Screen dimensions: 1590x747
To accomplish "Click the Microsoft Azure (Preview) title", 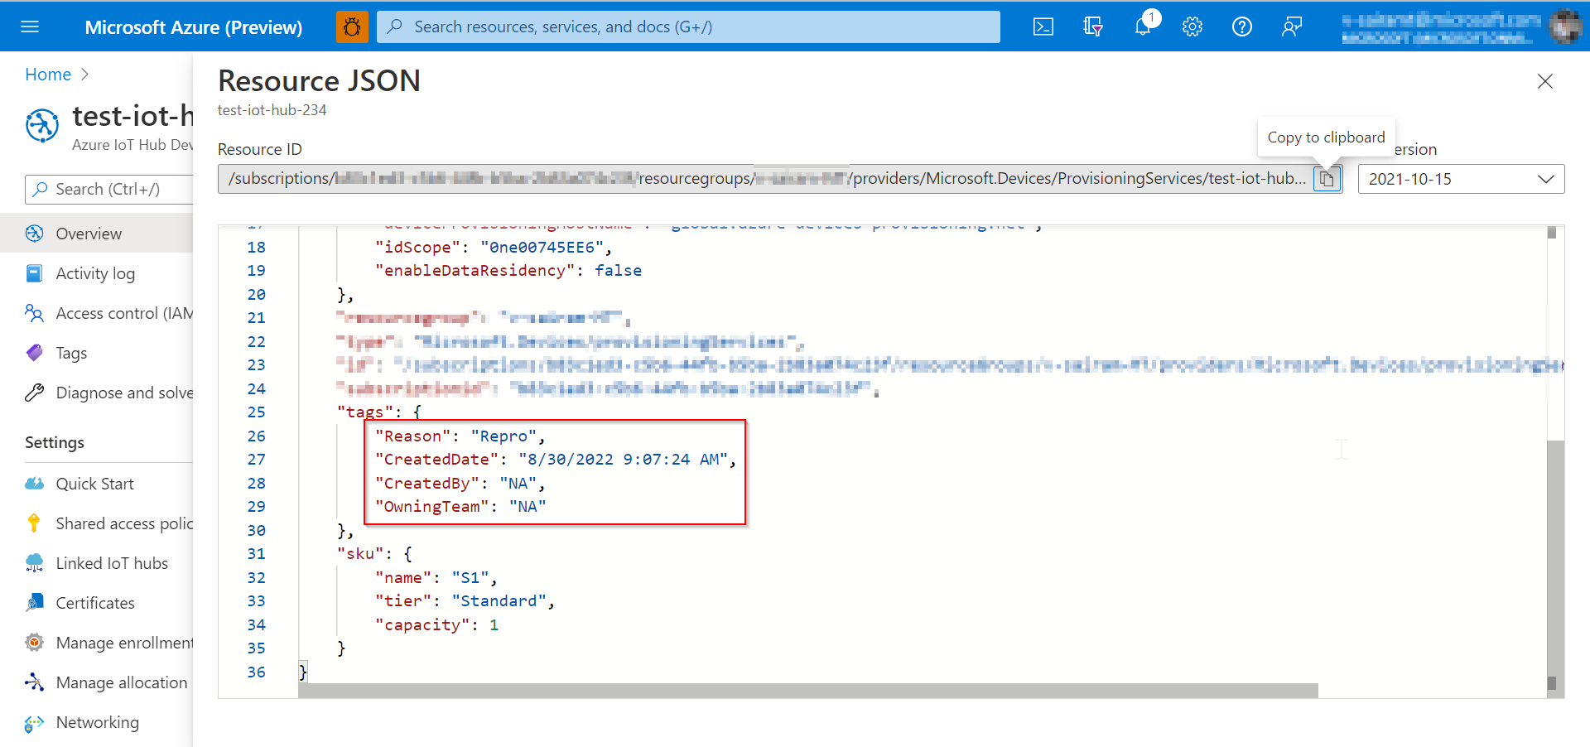I will [x=194, y=27].
